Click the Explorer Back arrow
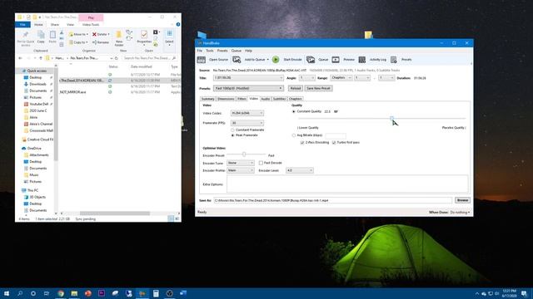Screen dimensions: 533x299 point(20,58)
